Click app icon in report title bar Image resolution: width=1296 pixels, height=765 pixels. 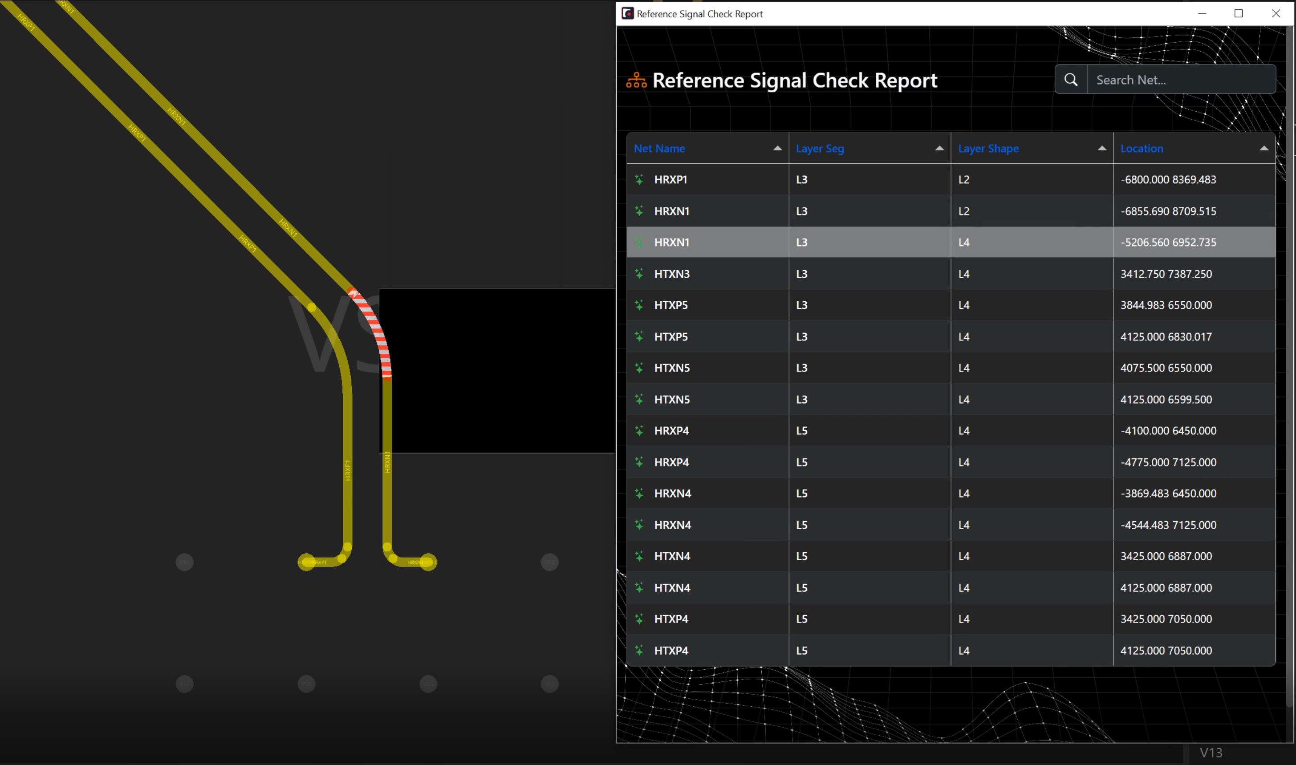(628, 13)
